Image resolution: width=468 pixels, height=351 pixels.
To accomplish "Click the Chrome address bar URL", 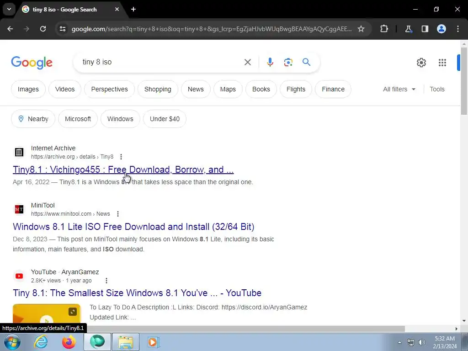I will pyautogui.click(x=211, y=29).
